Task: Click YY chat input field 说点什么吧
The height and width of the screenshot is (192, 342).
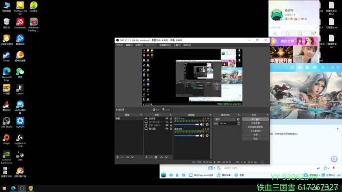Action: (268, 168)
